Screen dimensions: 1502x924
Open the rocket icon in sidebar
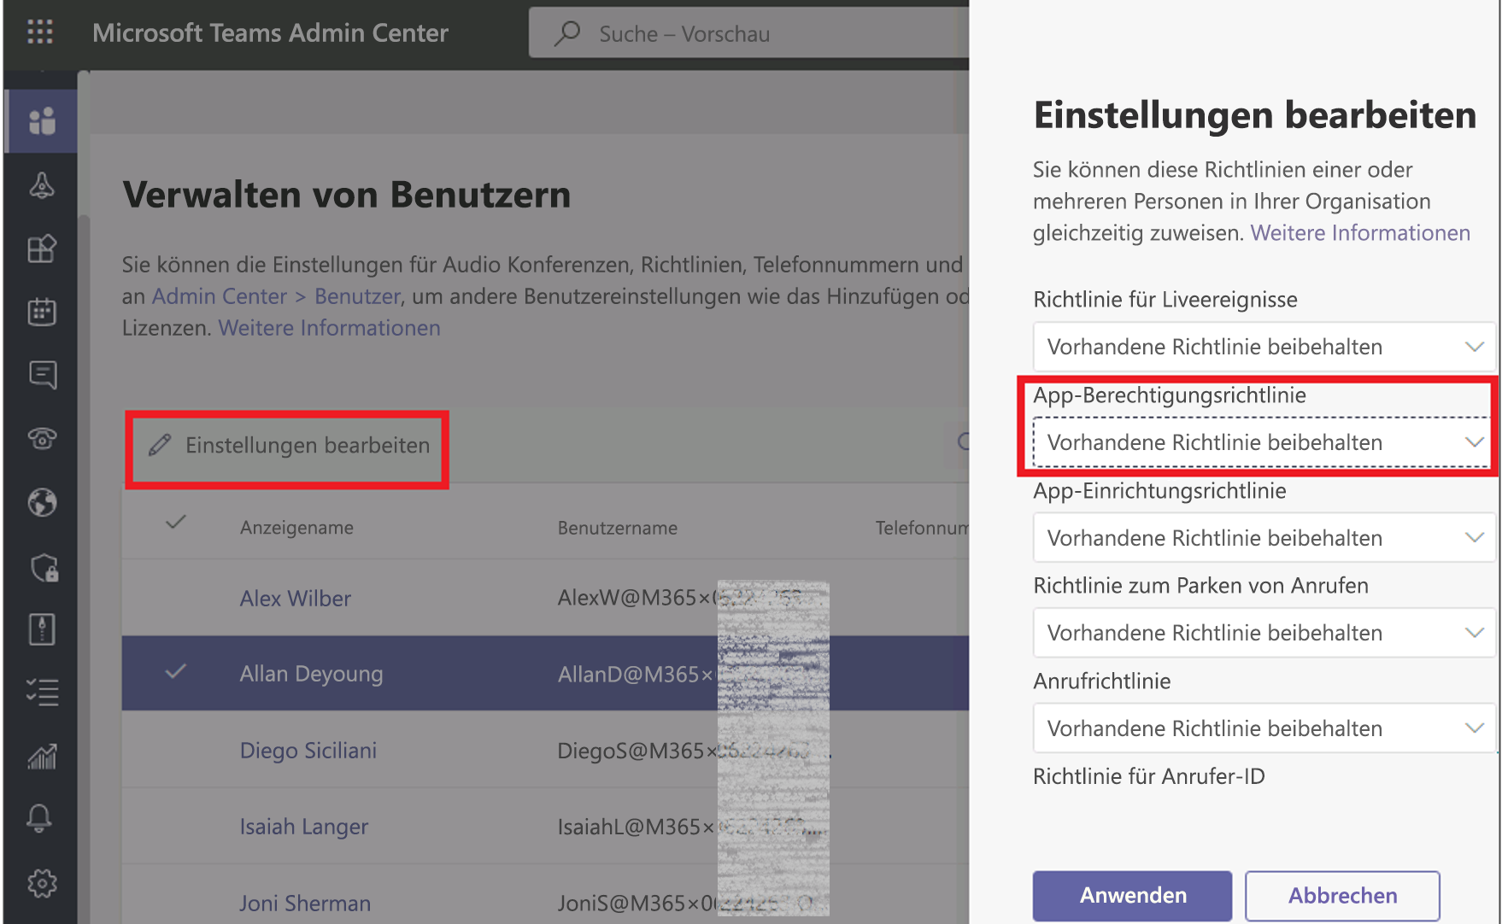click(42, 185)
